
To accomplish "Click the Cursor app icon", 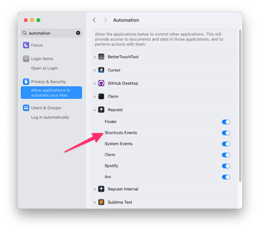I will click(101, 70).
